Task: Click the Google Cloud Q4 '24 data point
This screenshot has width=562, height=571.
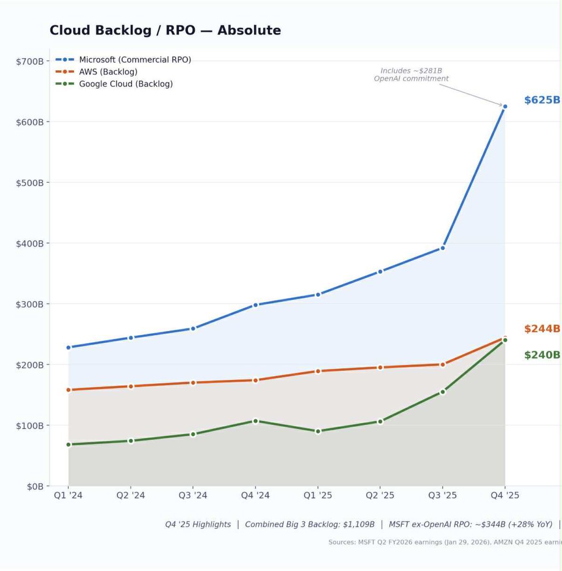Action: tap(255, 421)
